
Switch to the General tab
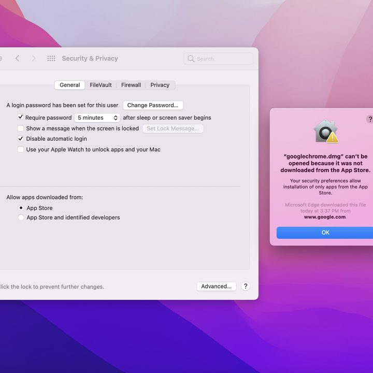(x=70, y=85)
